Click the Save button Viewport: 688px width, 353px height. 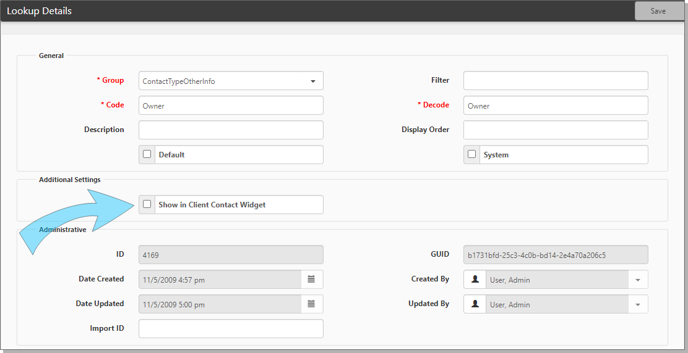(x=658, y=11)
